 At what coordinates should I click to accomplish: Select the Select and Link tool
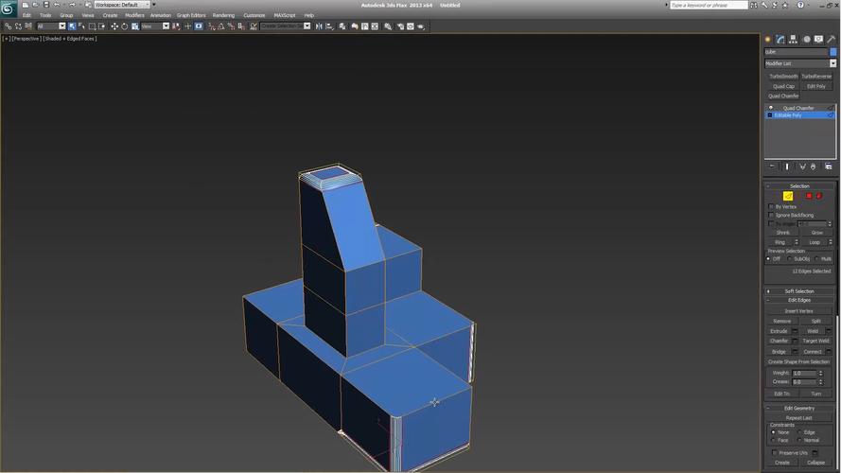pos(8,26)
